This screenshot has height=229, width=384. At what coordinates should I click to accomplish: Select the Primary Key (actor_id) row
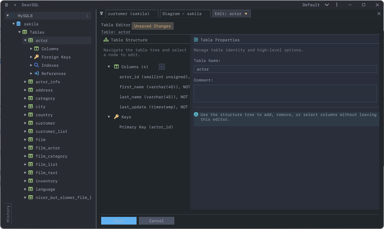(147, 127)
